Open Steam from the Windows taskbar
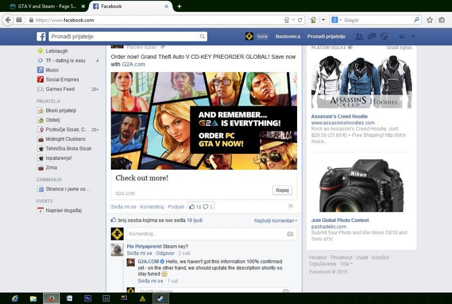 coord(160,298)
